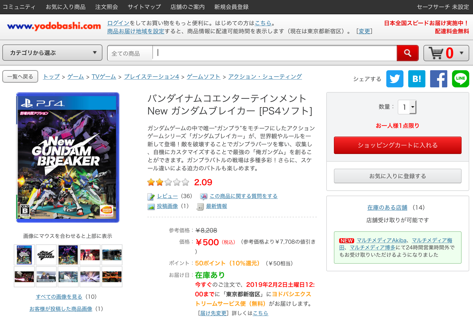Share via Hatena Bookmark B! icon
473x317 pixels.
(x=417, y=79)
